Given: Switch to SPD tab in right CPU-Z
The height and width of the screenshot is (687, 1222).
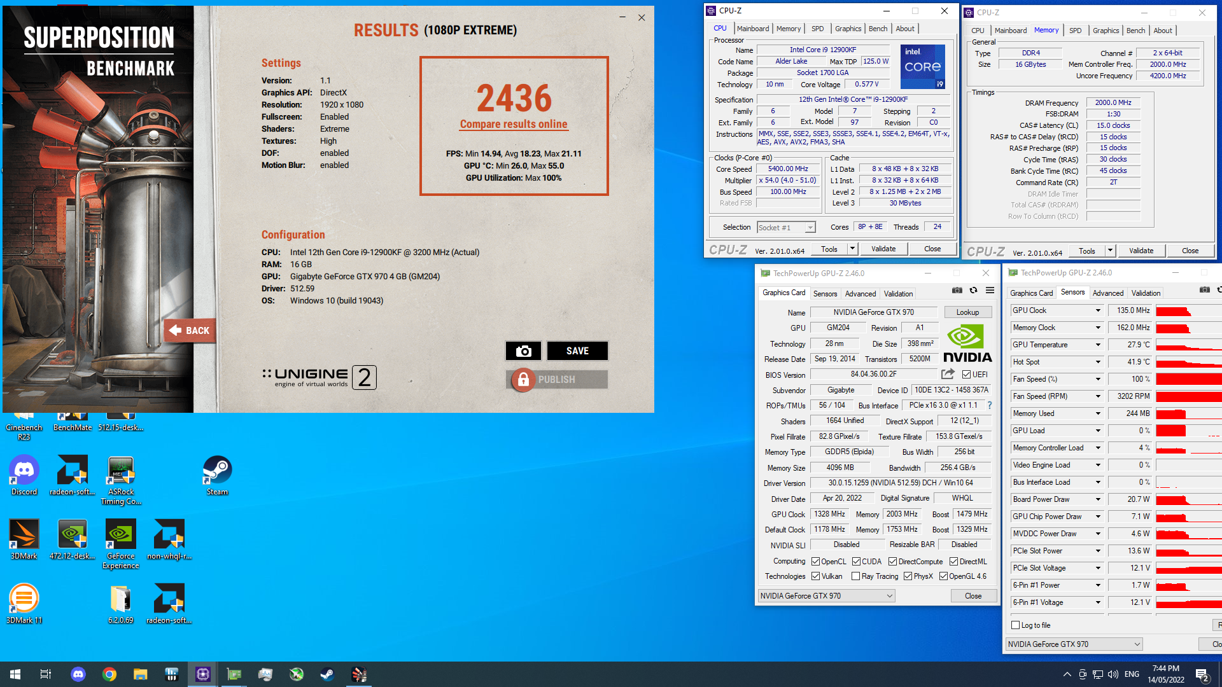Looking at the screenshot, I should click(x=1075, y=31).
